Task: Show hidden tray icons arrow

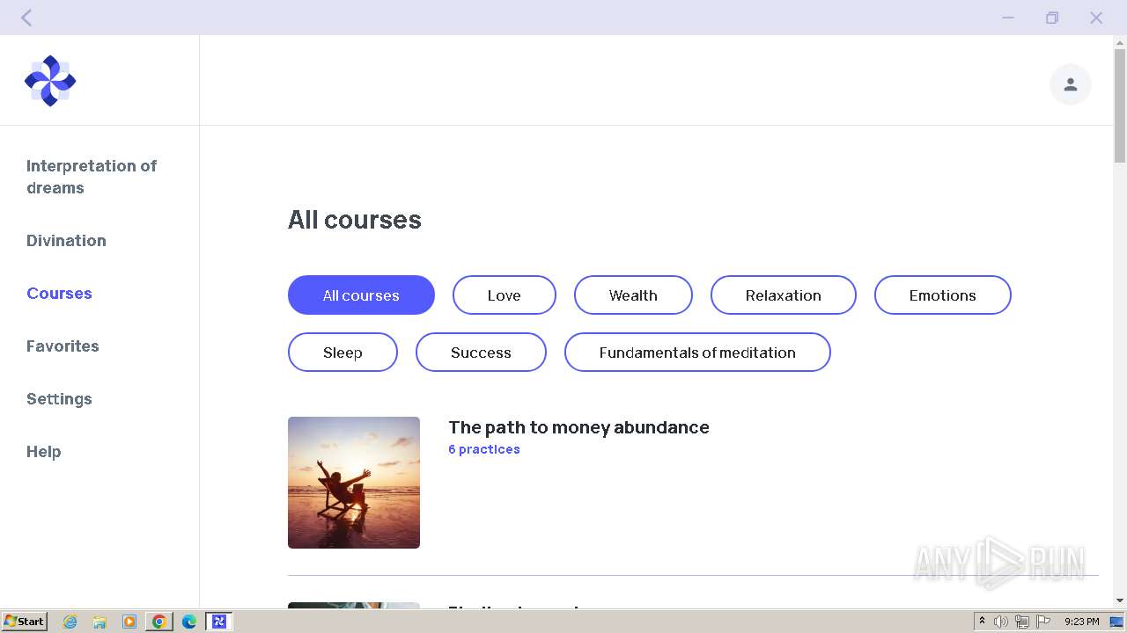Action: [982, 621]
